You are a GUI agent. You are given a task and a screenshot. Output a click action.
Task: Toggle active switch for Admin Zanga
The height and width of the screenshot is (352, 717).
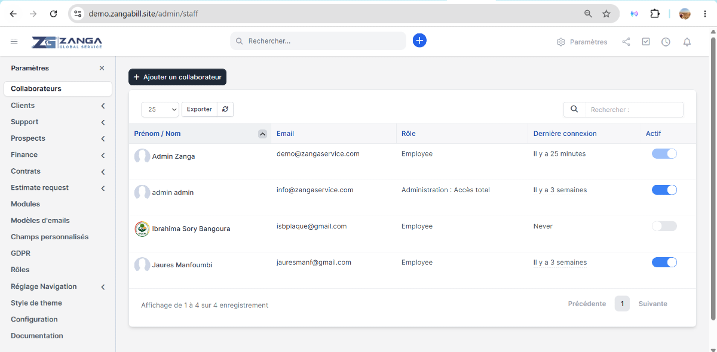pos(664,153)
